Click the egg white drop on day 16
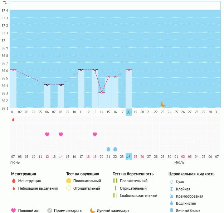The image size is (224, 213). (x=115, y=149)
